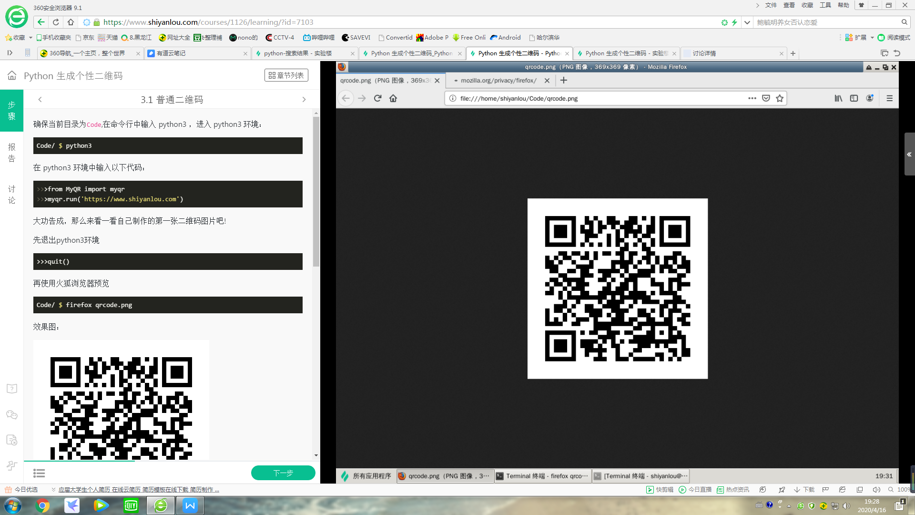Expand the right collapsed side panel

[909, 154]
